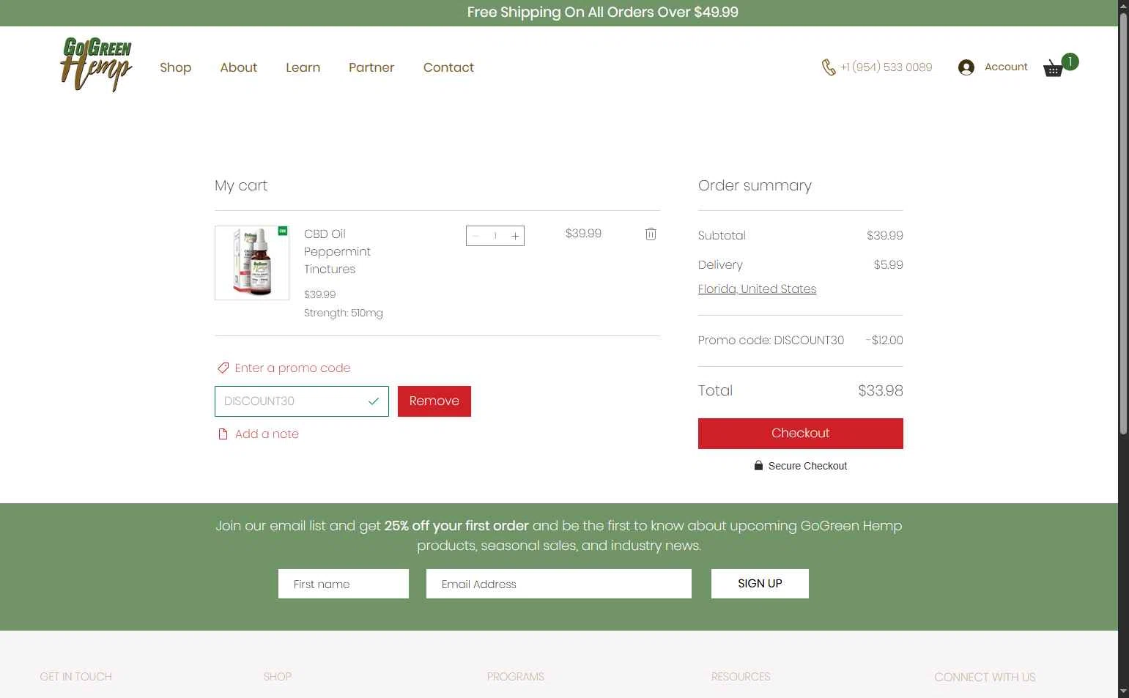The image size is (1129, 698).
Task: Open the About menu item
Action: point(239,67)
